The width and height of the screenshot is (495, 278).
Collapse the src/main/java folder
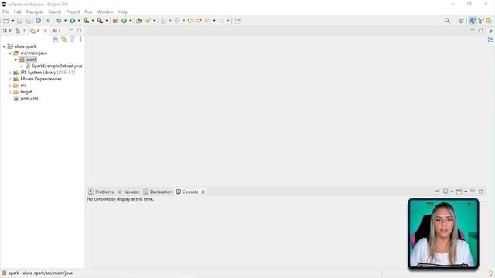tap(10, 53)
